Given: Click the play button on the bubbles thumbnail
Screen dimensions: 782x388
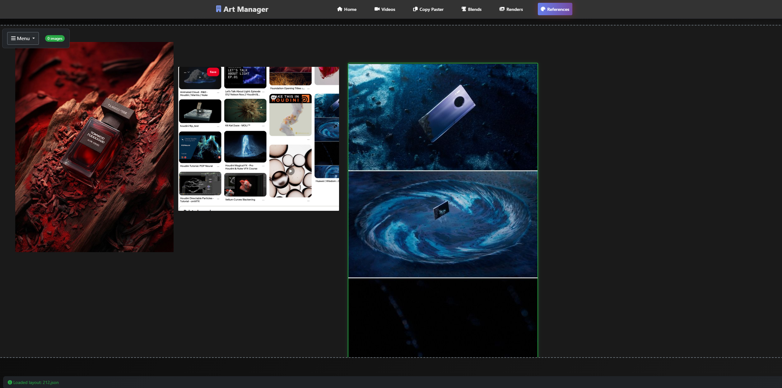Looking at the screenshot, I should [x=291, y=171].
